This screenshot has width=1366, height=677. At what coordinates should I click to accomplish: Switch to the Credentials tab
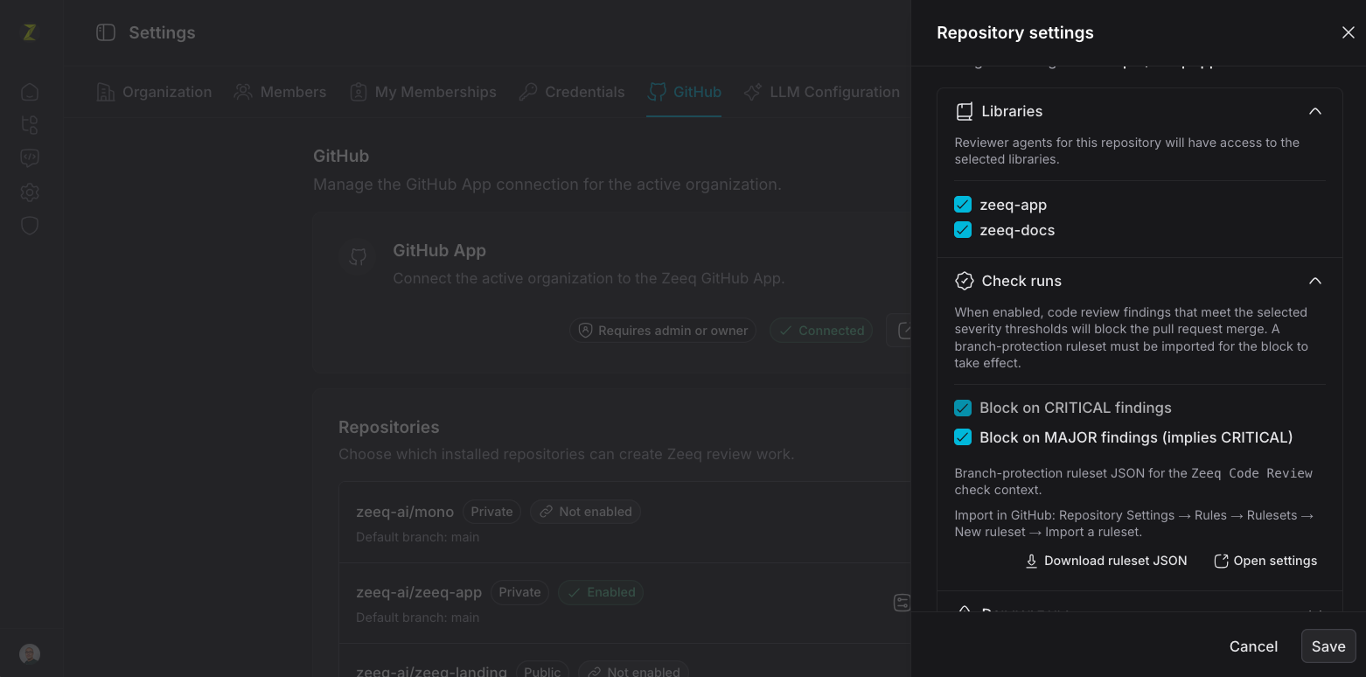pos(571,92)
